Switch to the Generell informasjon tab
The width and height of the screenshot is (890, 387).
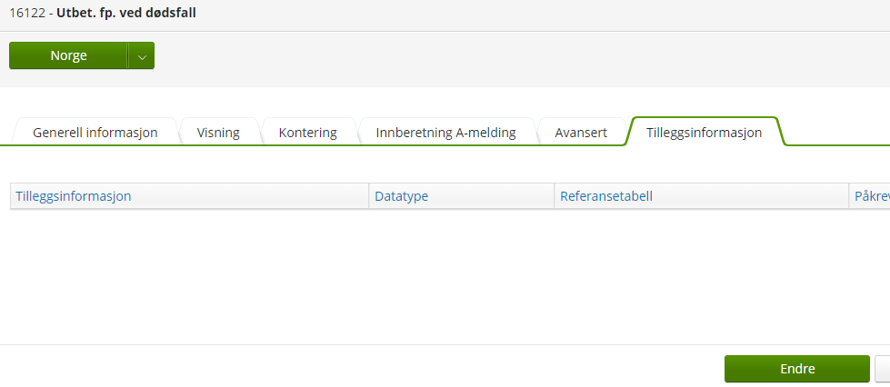pyautogui.click(x=95, y=133)
